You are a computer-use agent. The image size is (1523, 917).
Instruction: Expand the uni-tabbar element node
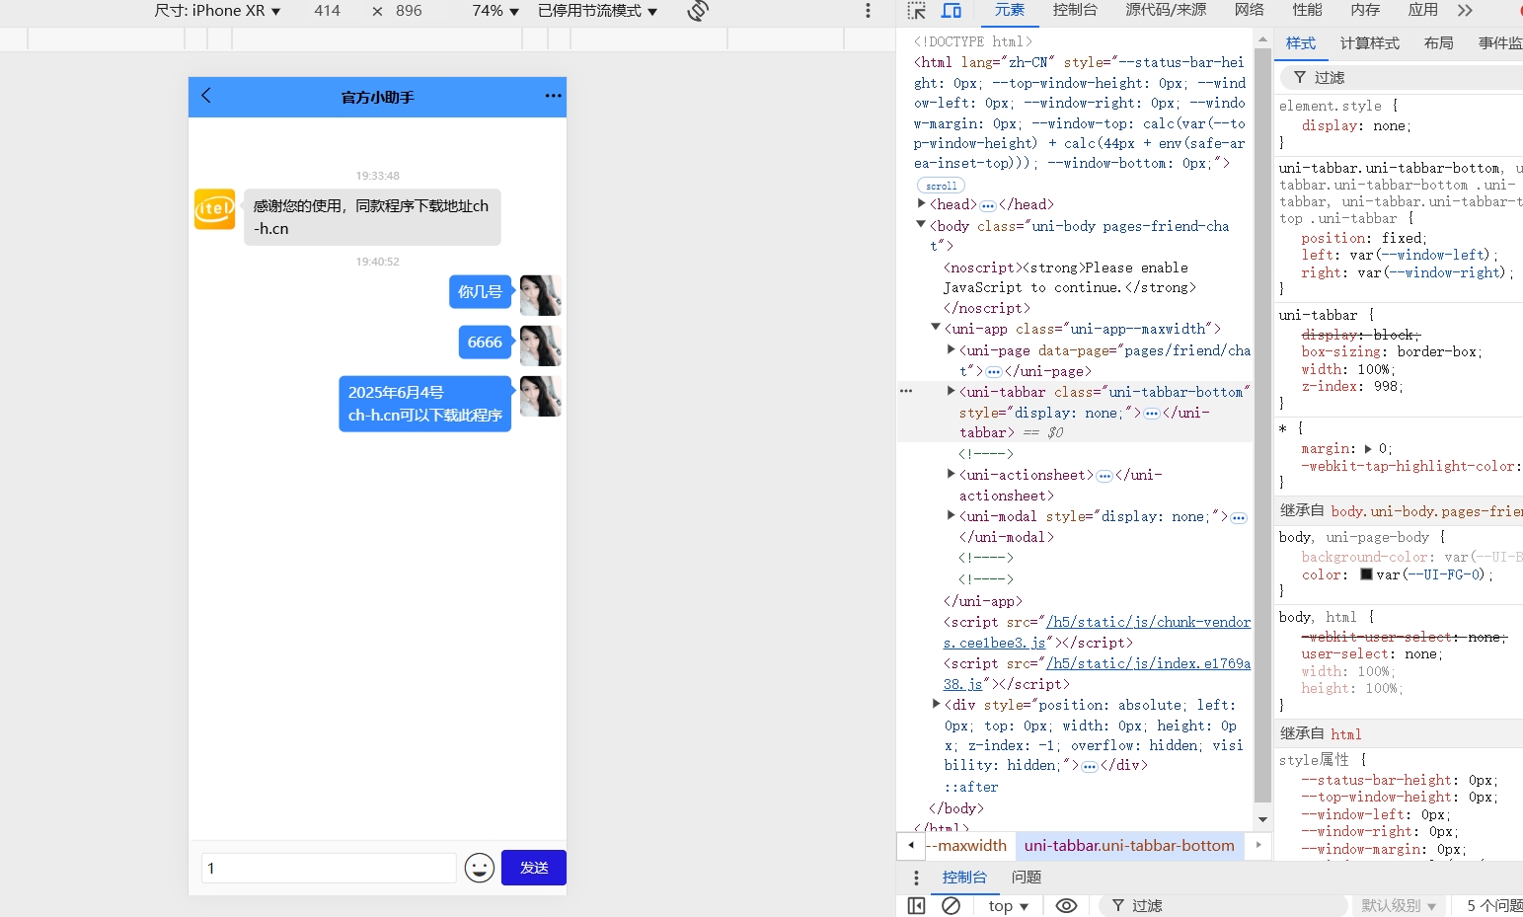point(952,391)
